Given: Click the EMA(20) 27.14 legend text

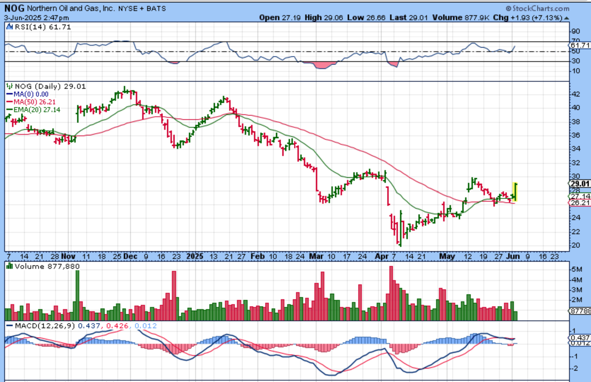Looking at the screenshot, I should [x=37, y=110].
